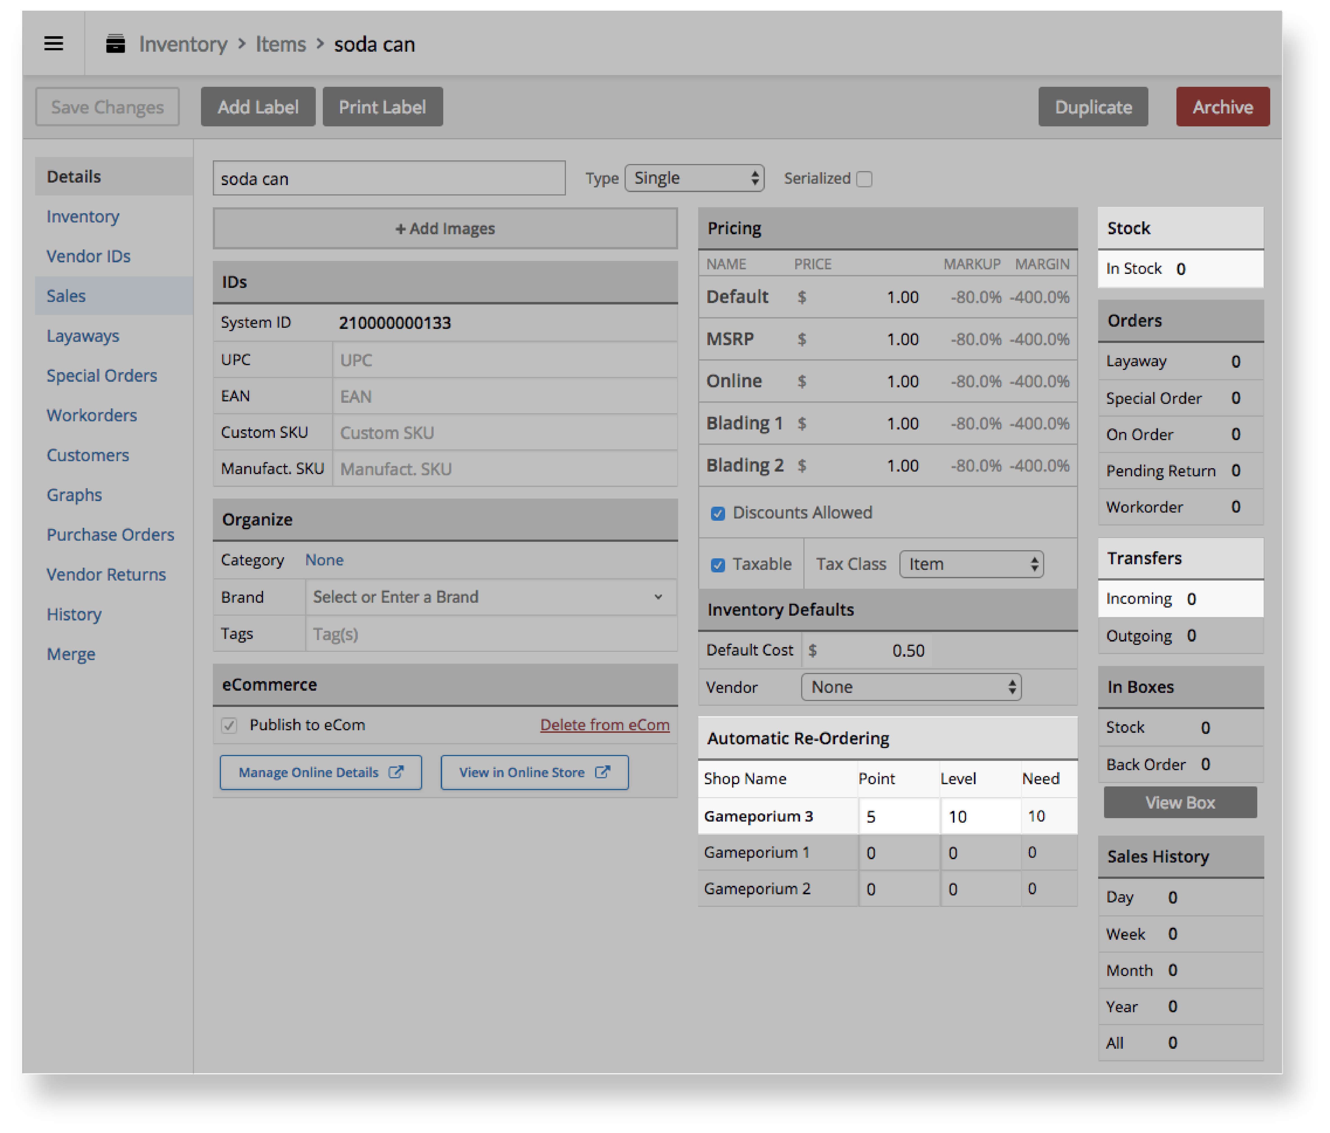Image resolution: width=1330 pixels, height=1133 pixels.
Task: Open the hamburger navigation menu
Action: click(53, 44)
